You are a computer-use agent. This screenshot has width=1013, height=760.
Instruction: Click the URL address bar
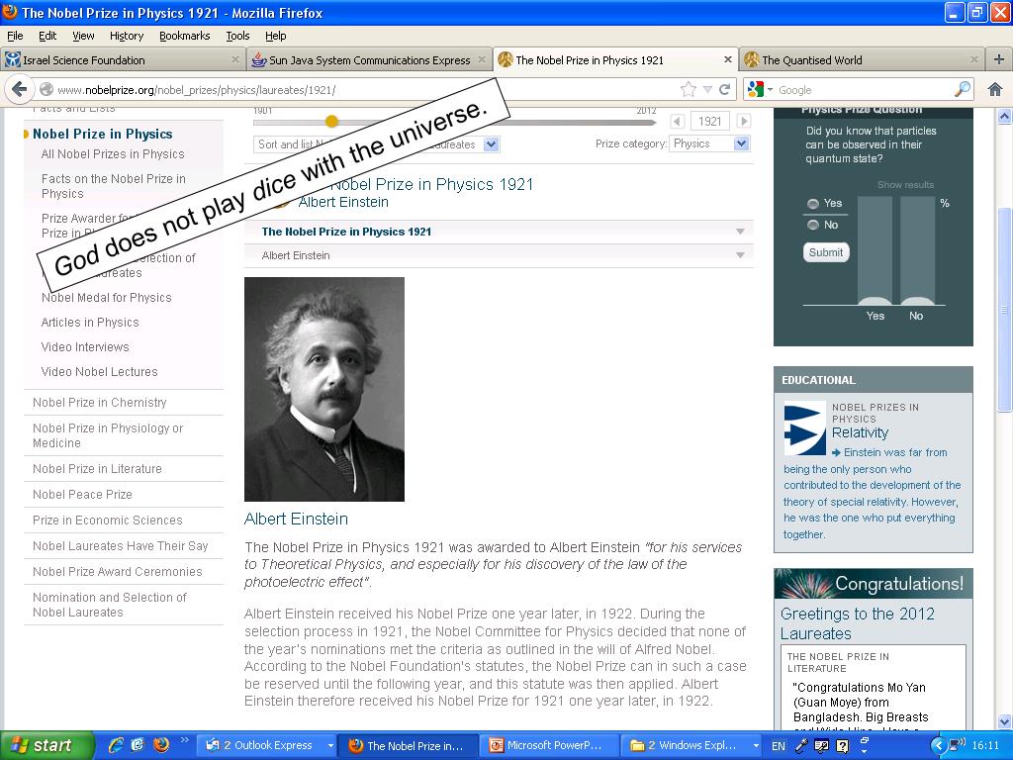pos(362,89)
